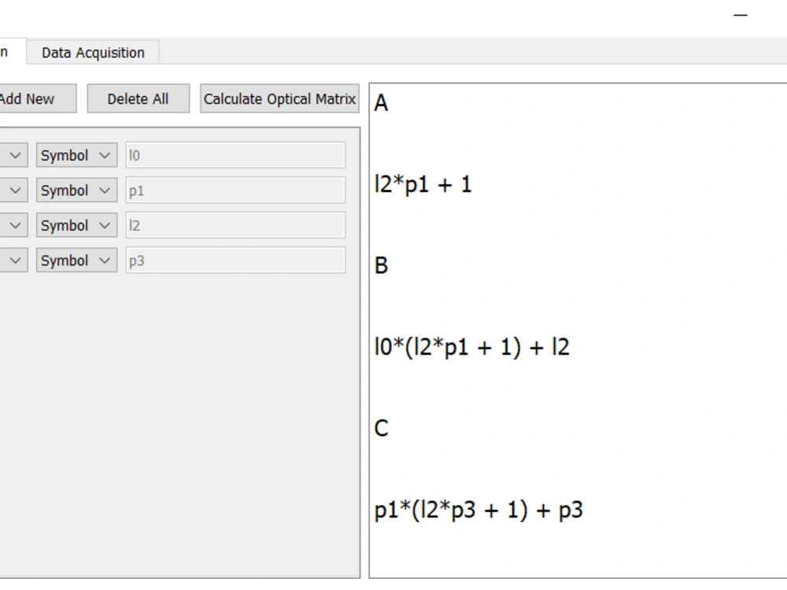This screenshot has width=787, height=590.
Task: Open the Symbol dropdown next to p1
Action: (x=76, y=190)
